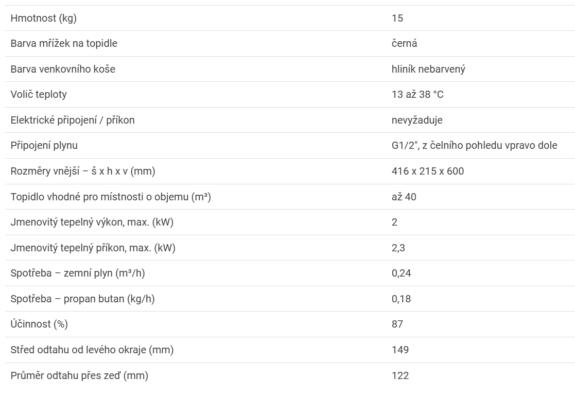
Task: Click the weight value 15
Action: (397, 18)
